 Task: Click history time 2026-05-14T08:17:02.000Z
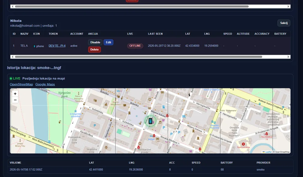(26, 169)
